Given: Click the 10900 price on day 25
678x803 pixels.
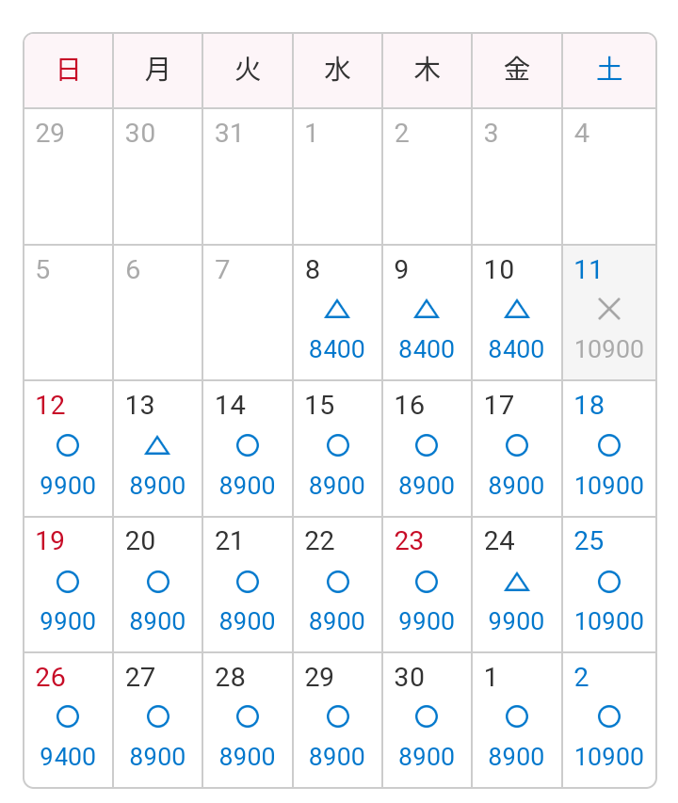Looking at the screenshot, I should pos(609,621).
